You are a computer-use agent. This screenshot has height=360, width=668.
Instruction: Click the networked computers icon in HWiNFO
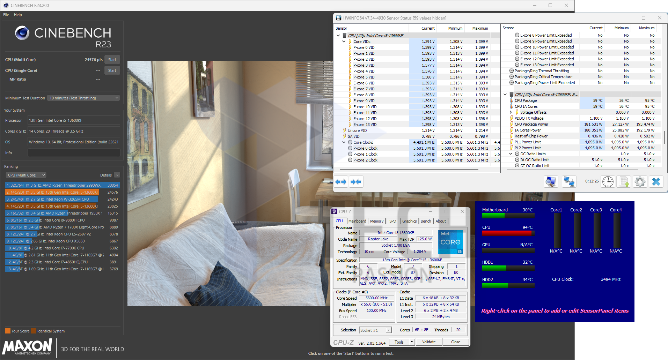pos(569,182)
